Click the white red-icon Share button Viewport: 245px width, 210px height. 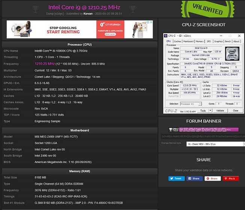(x=213, y=179)
